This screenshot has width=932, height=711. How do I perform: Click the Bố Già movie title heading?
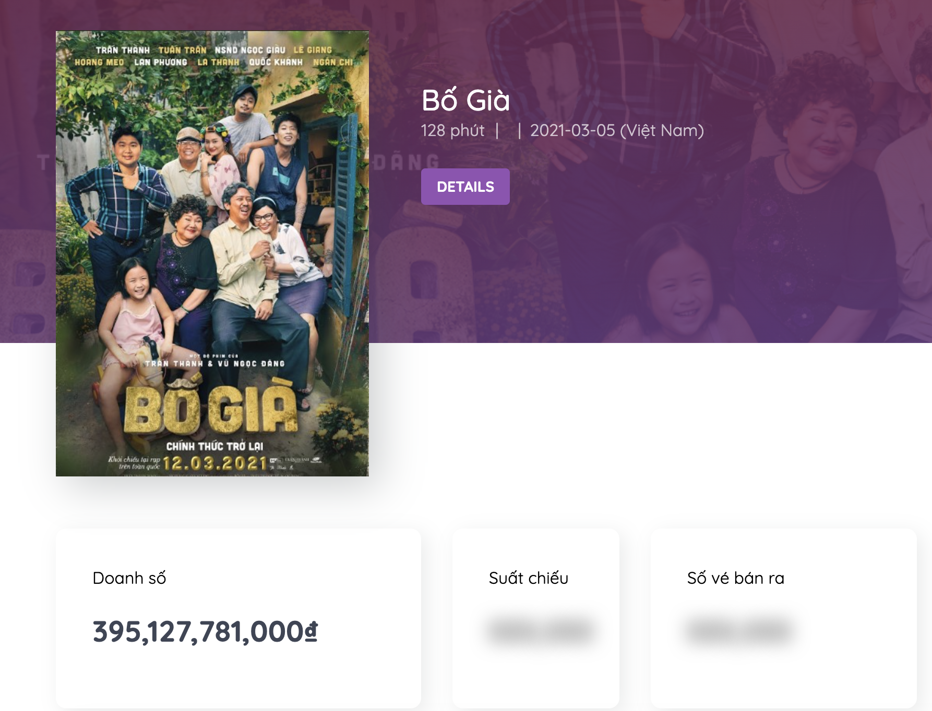pos(465,101)
